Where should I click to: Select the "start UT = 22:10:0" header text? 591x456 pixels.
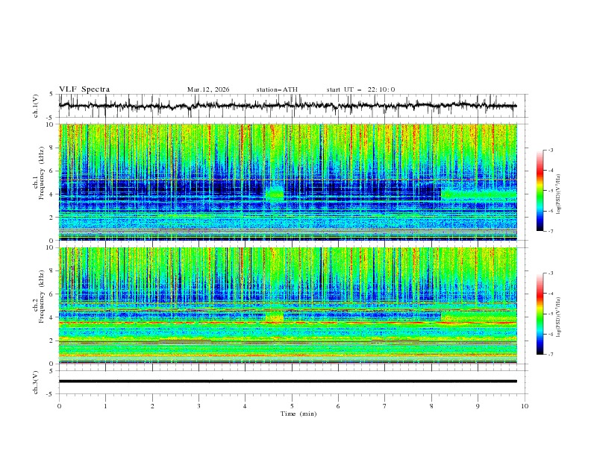click(360, 89)
